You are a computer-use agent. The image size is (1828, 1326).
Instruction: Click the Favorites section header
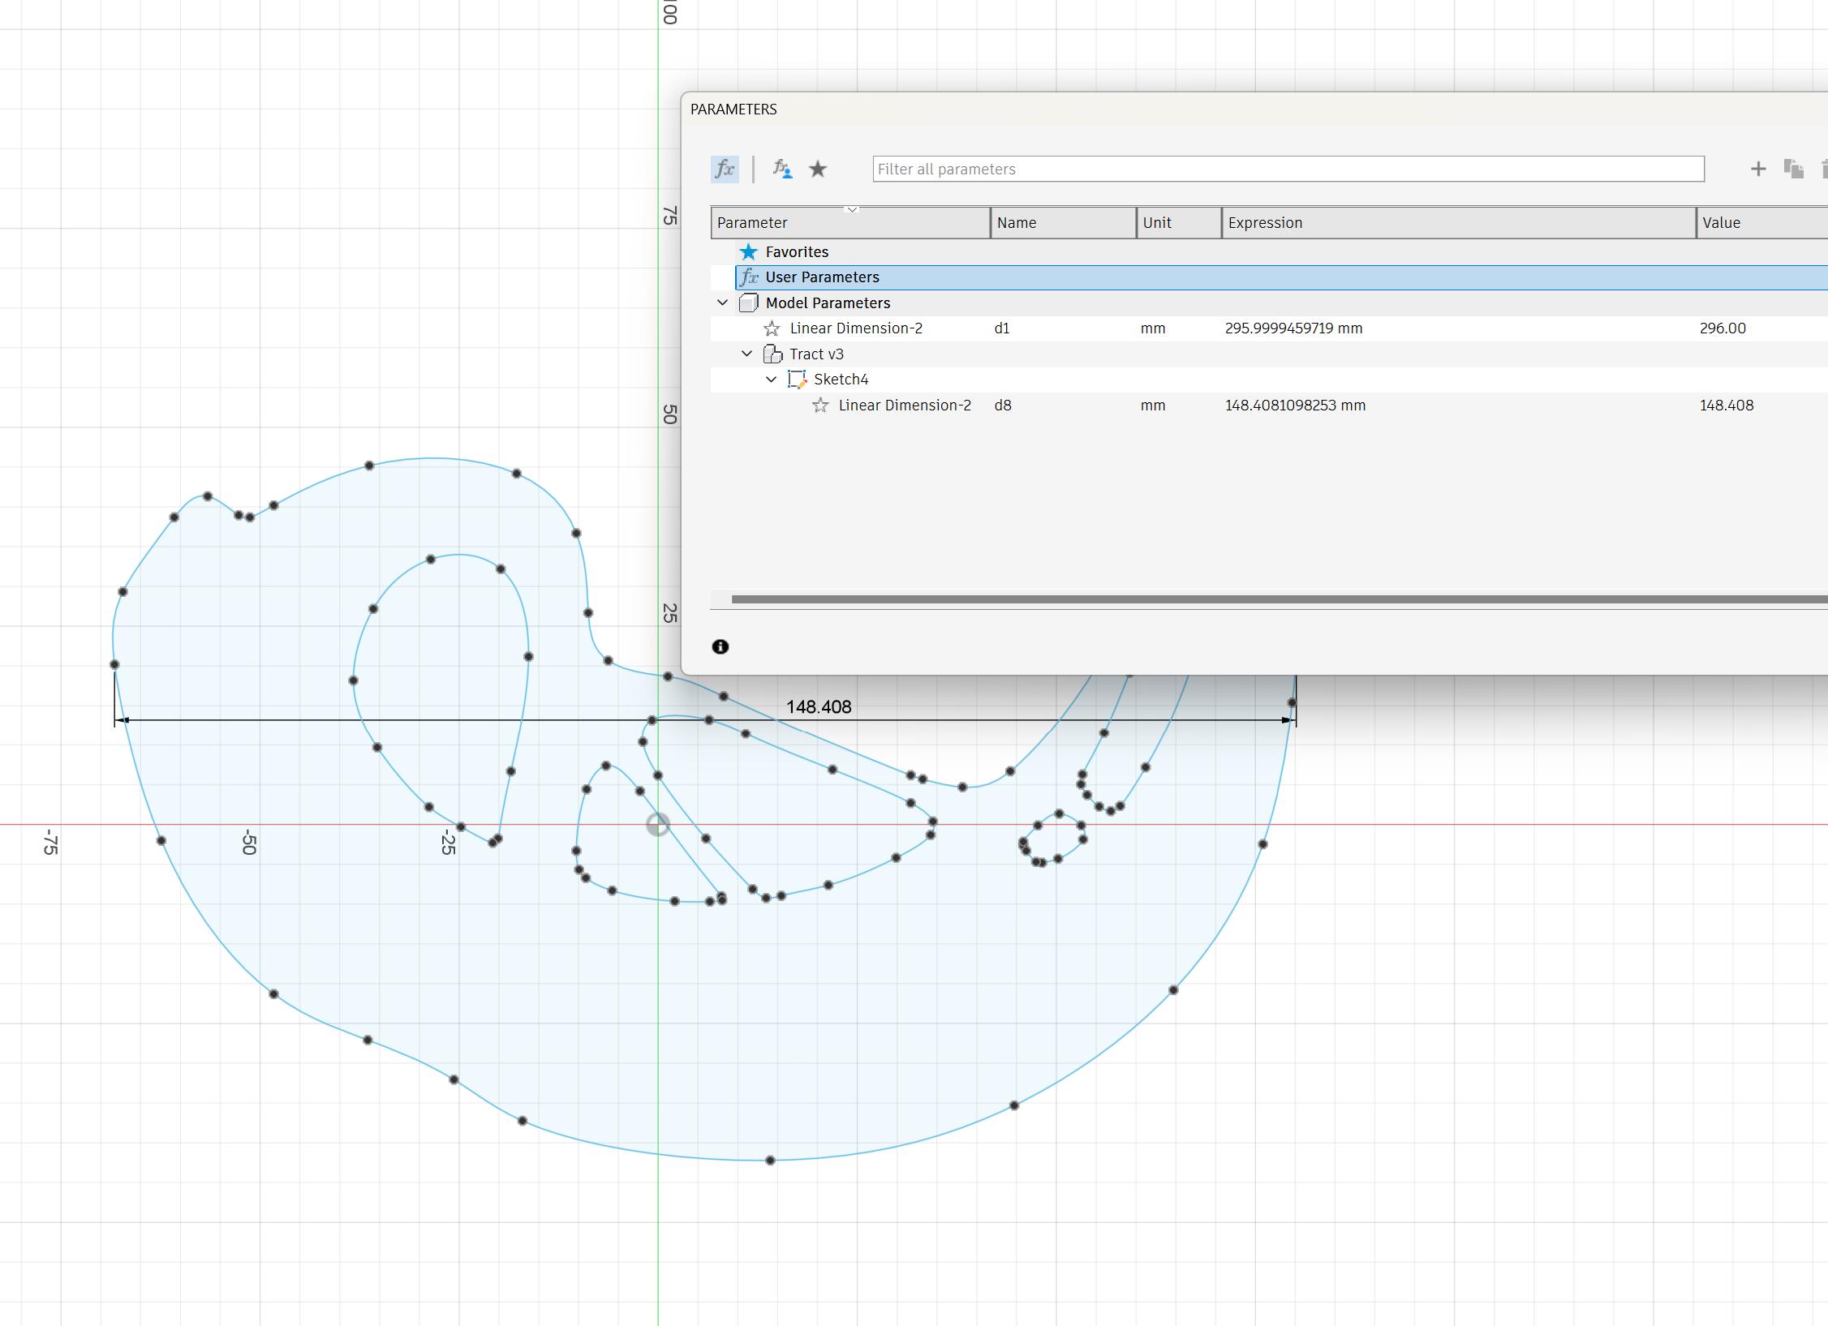coord(795,251)
